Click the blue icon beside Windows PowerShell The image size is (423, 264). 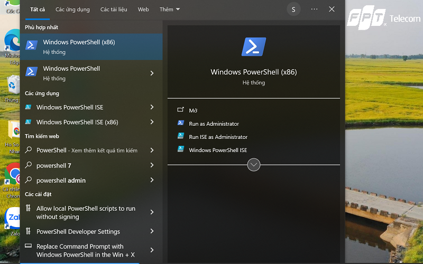click(32, 72)
